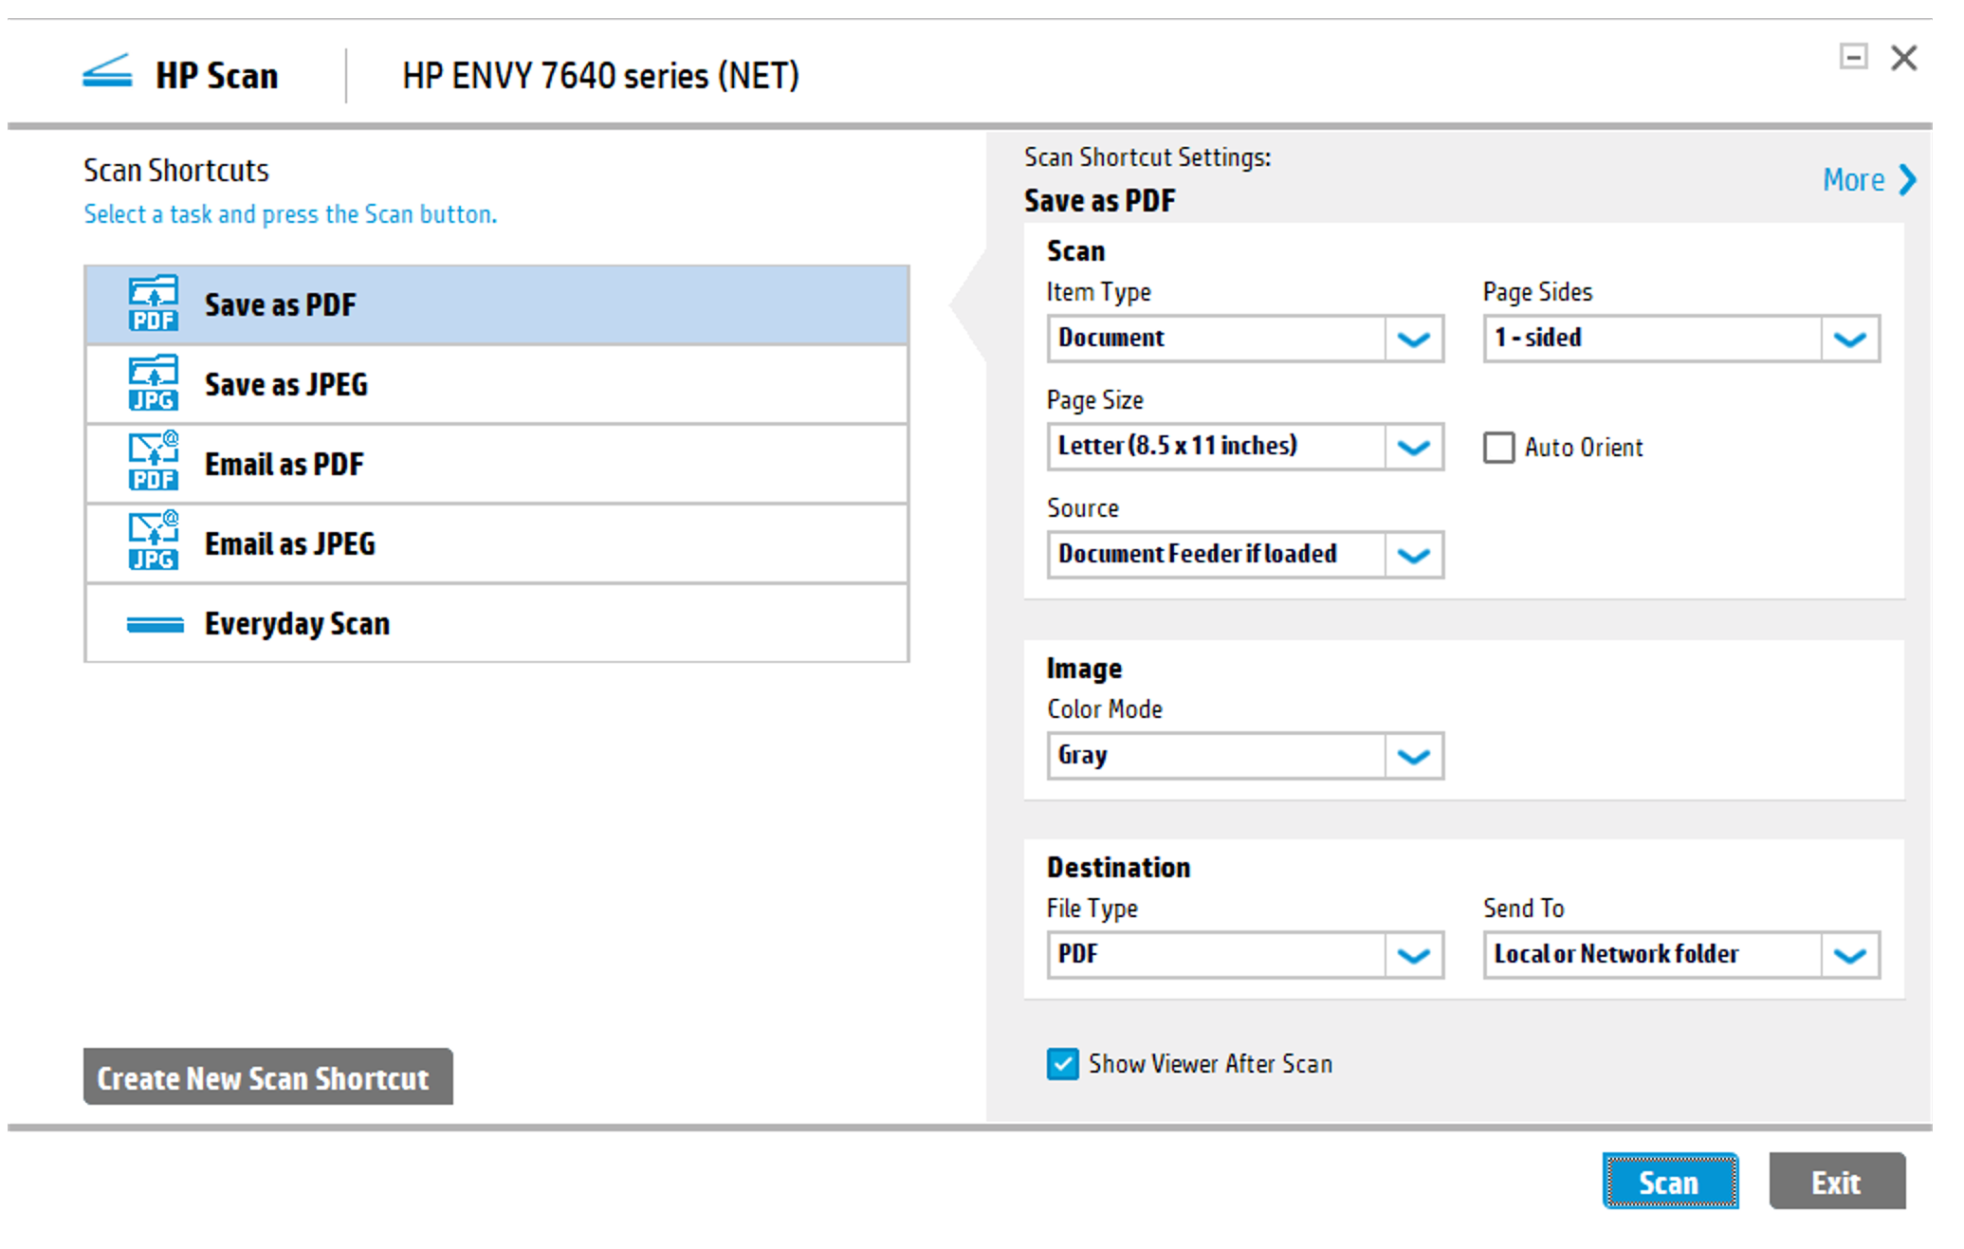Click the Scan Shortcuts heading
Viewport: 1964px width, 1249px height.
pos(176,171)
